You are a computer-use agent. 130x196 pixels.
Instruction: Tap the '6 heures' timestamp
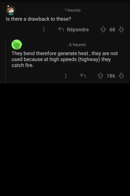77,45
